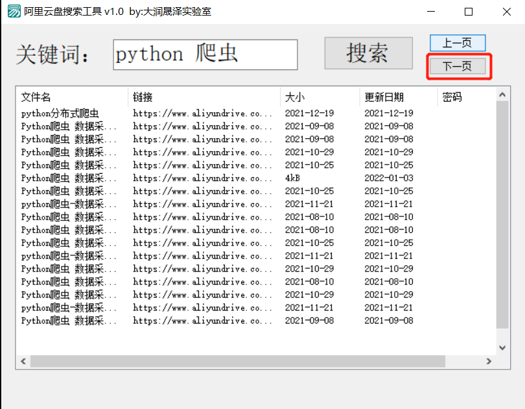The height and width of the screenshot is (409, 525).
Task: Go to previous page with 上一页
Action: [458, 43]
